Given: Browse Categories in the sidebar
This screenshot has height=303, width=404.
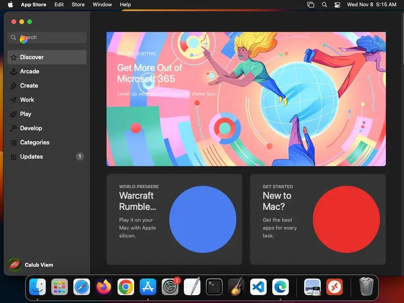Looking at the screenshot, I should coord(47,142).
